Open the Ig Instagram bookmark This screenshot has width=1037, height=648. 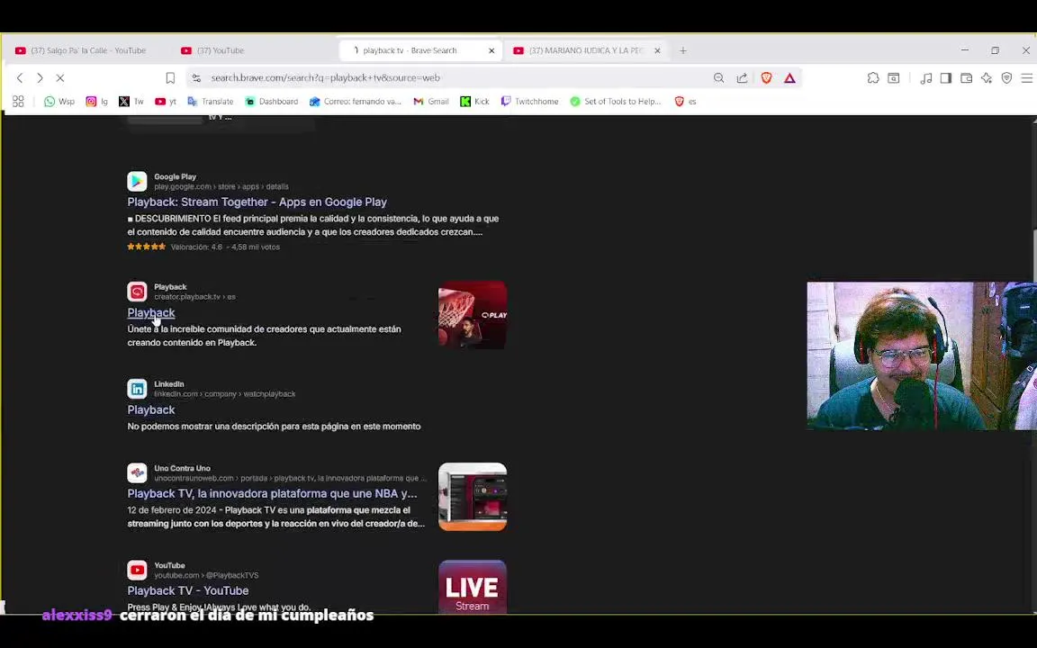pyautogui.click(x=96, y=101)
